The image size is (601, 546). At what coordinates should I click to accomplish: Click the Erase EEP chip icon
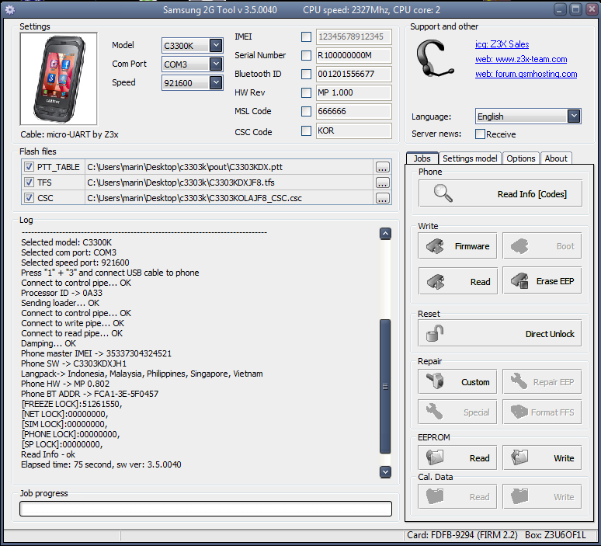point(519,281)
